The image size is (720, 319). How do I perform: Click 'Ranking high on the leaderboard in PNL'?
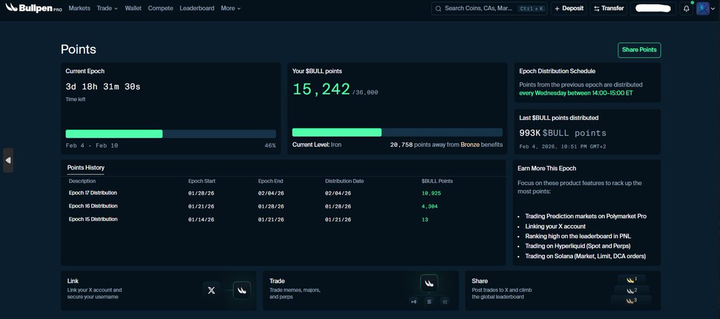point(579,236)
